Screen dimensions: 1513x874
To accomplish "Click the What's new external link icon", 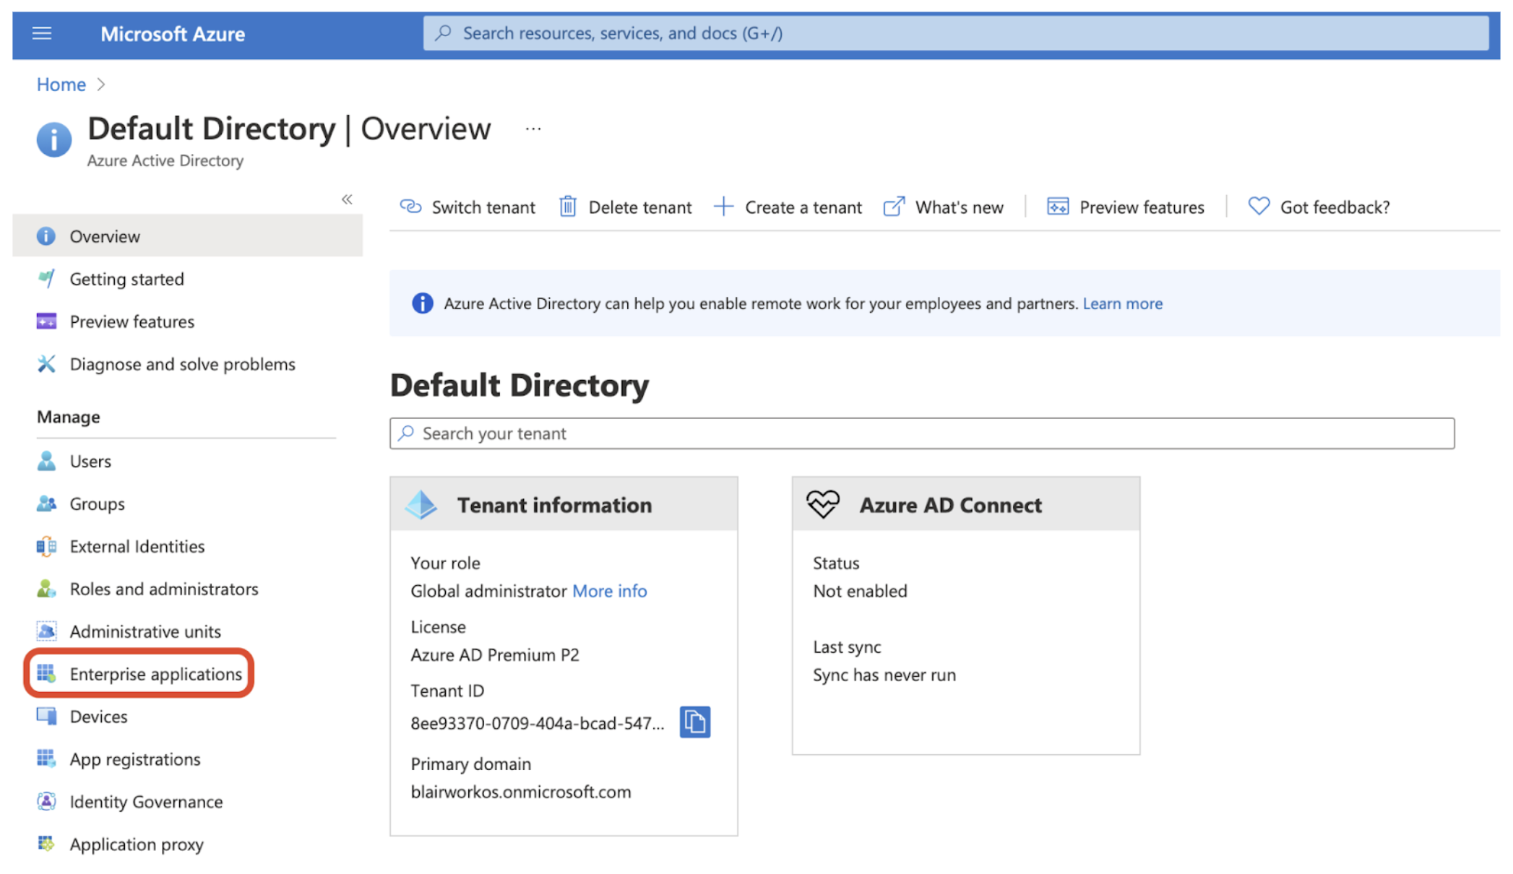I will click(x=894, y=207).
